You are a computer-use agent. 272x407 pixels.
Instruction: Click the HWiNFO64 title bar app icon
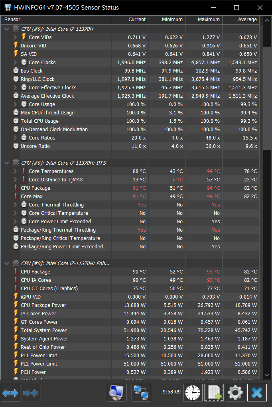(x=8, y=8)
